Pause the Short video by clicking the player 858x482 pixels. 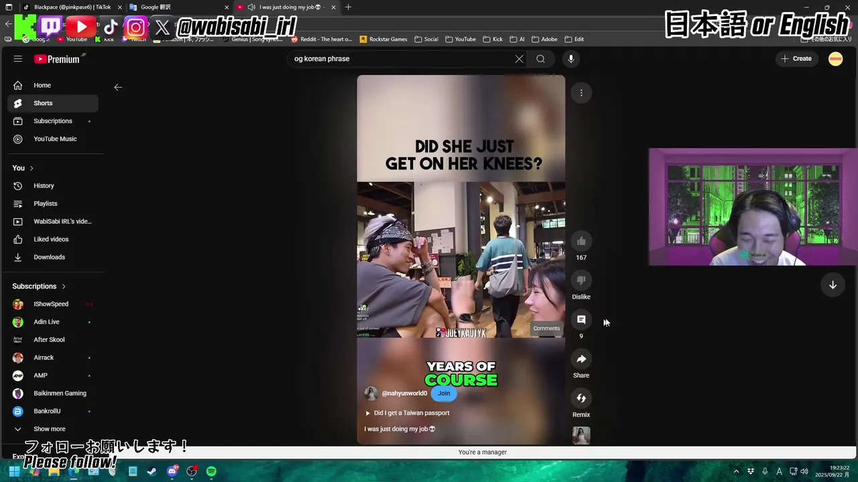coord(461,260)
